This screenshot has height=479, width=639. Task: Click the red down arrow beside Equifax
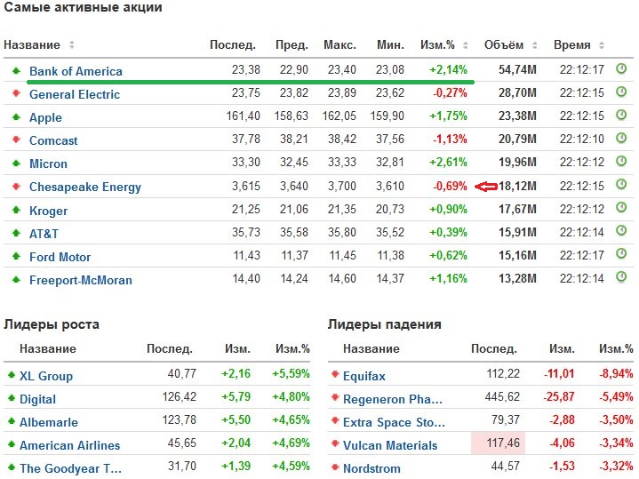pyautogui.click(x=335, y=375)
